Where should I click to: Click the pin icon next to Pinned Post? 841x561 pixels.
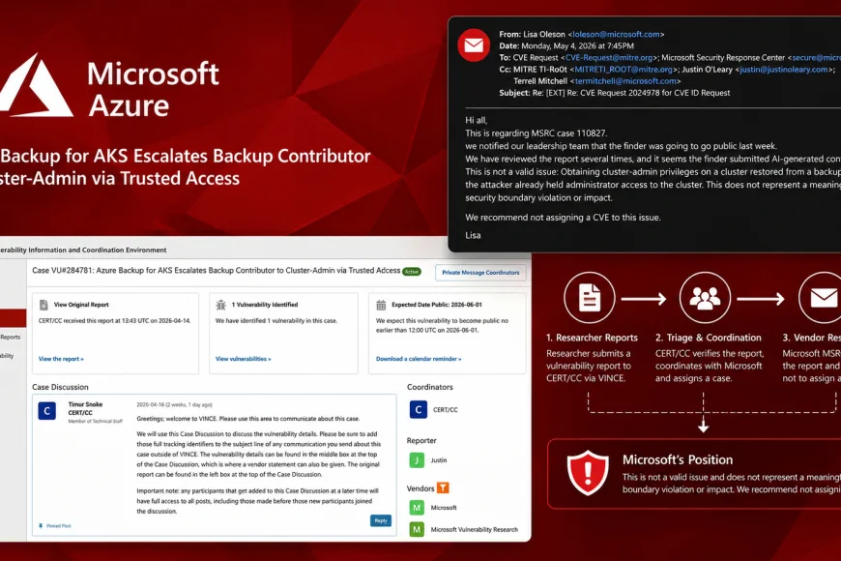(41, 526)
